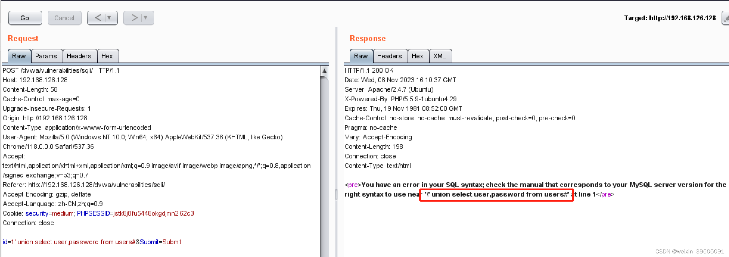Open the forward history dropdown arrow
This screenshot has height=257, width=729.
coord(146,18)
